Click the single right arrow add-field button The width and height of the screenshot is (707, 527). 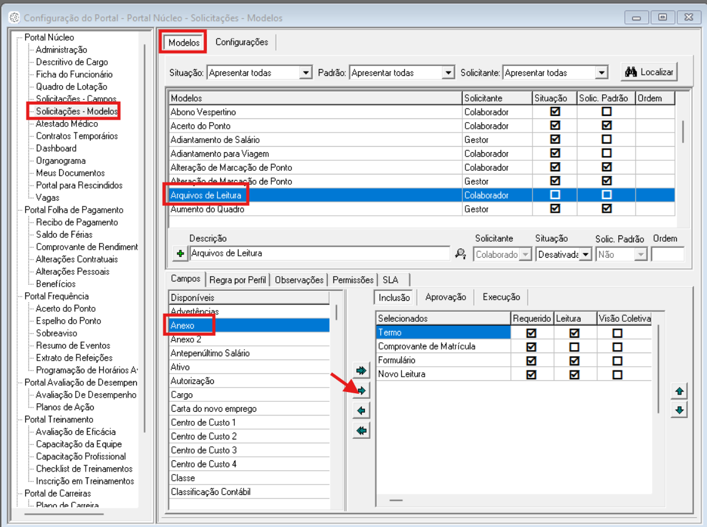(361, 391)
